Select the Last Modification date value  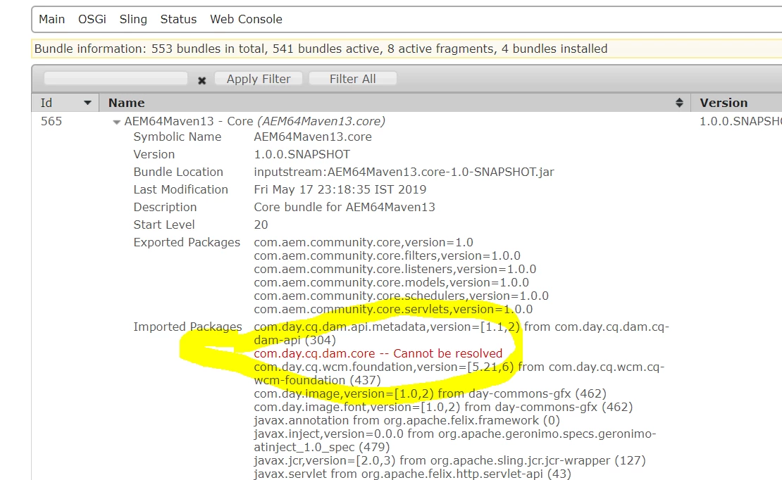coord(340,189)
